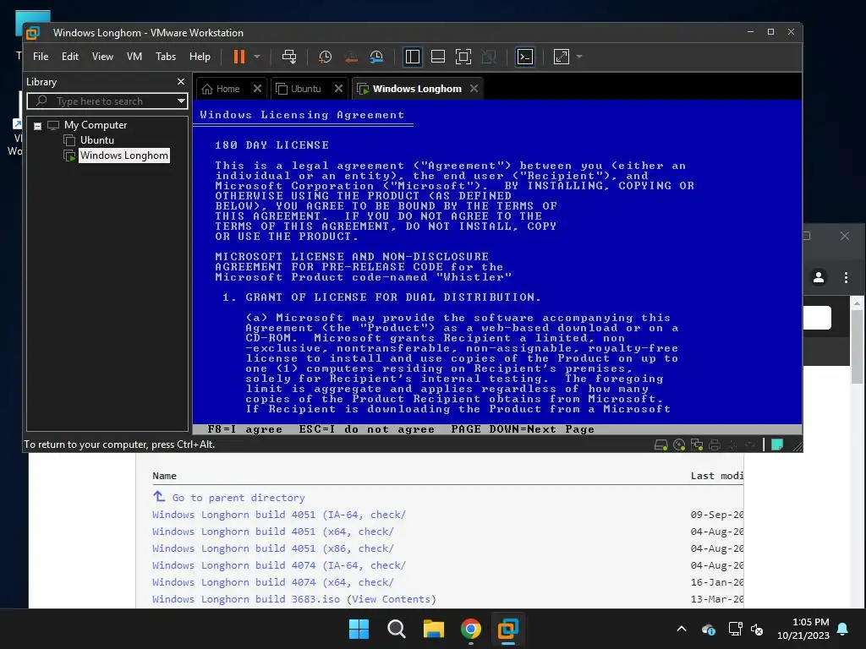Screen dimensions: 866x649
Task: Select Windows Longhorn in the library tree
Action: [x=124, y=155]
